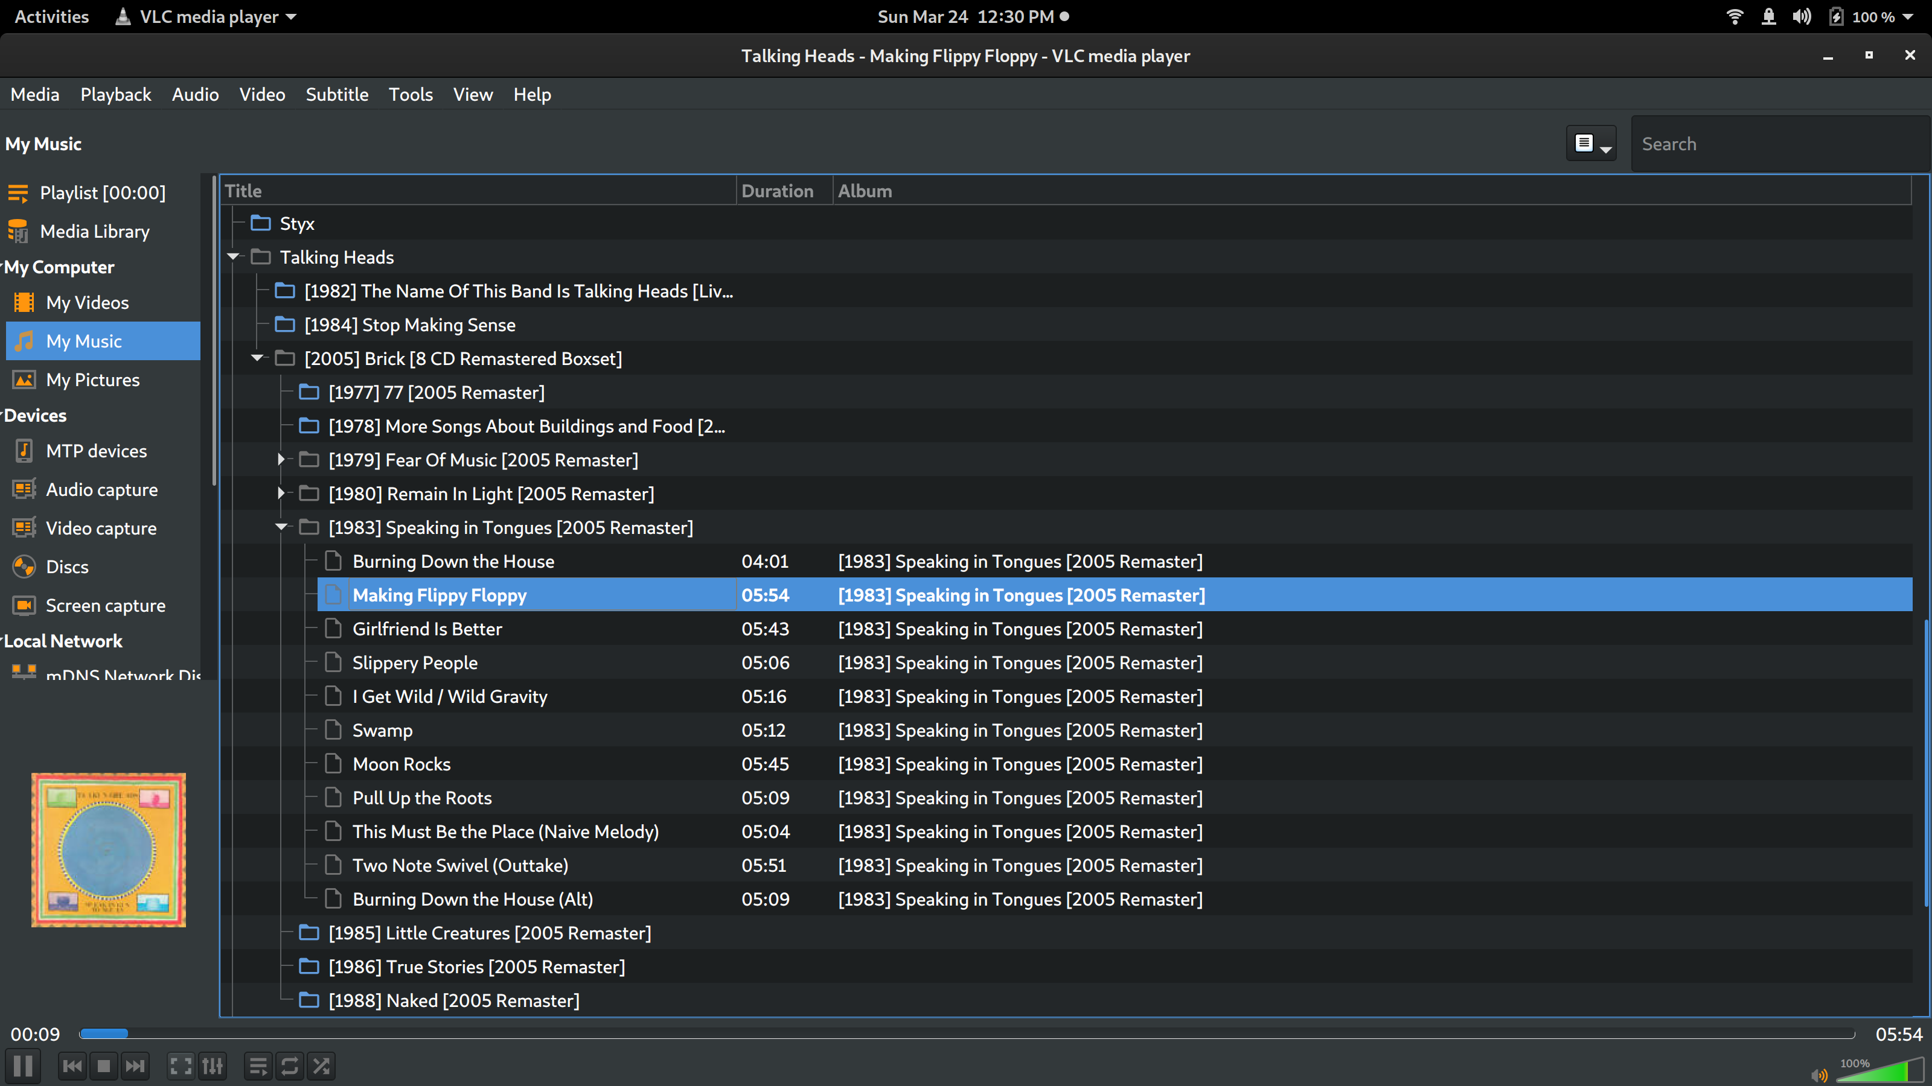Open the playlist view mode dropdown
Viewport: 1932px width, 1086px height.
pyautogui.click(x=1591, y=143)
